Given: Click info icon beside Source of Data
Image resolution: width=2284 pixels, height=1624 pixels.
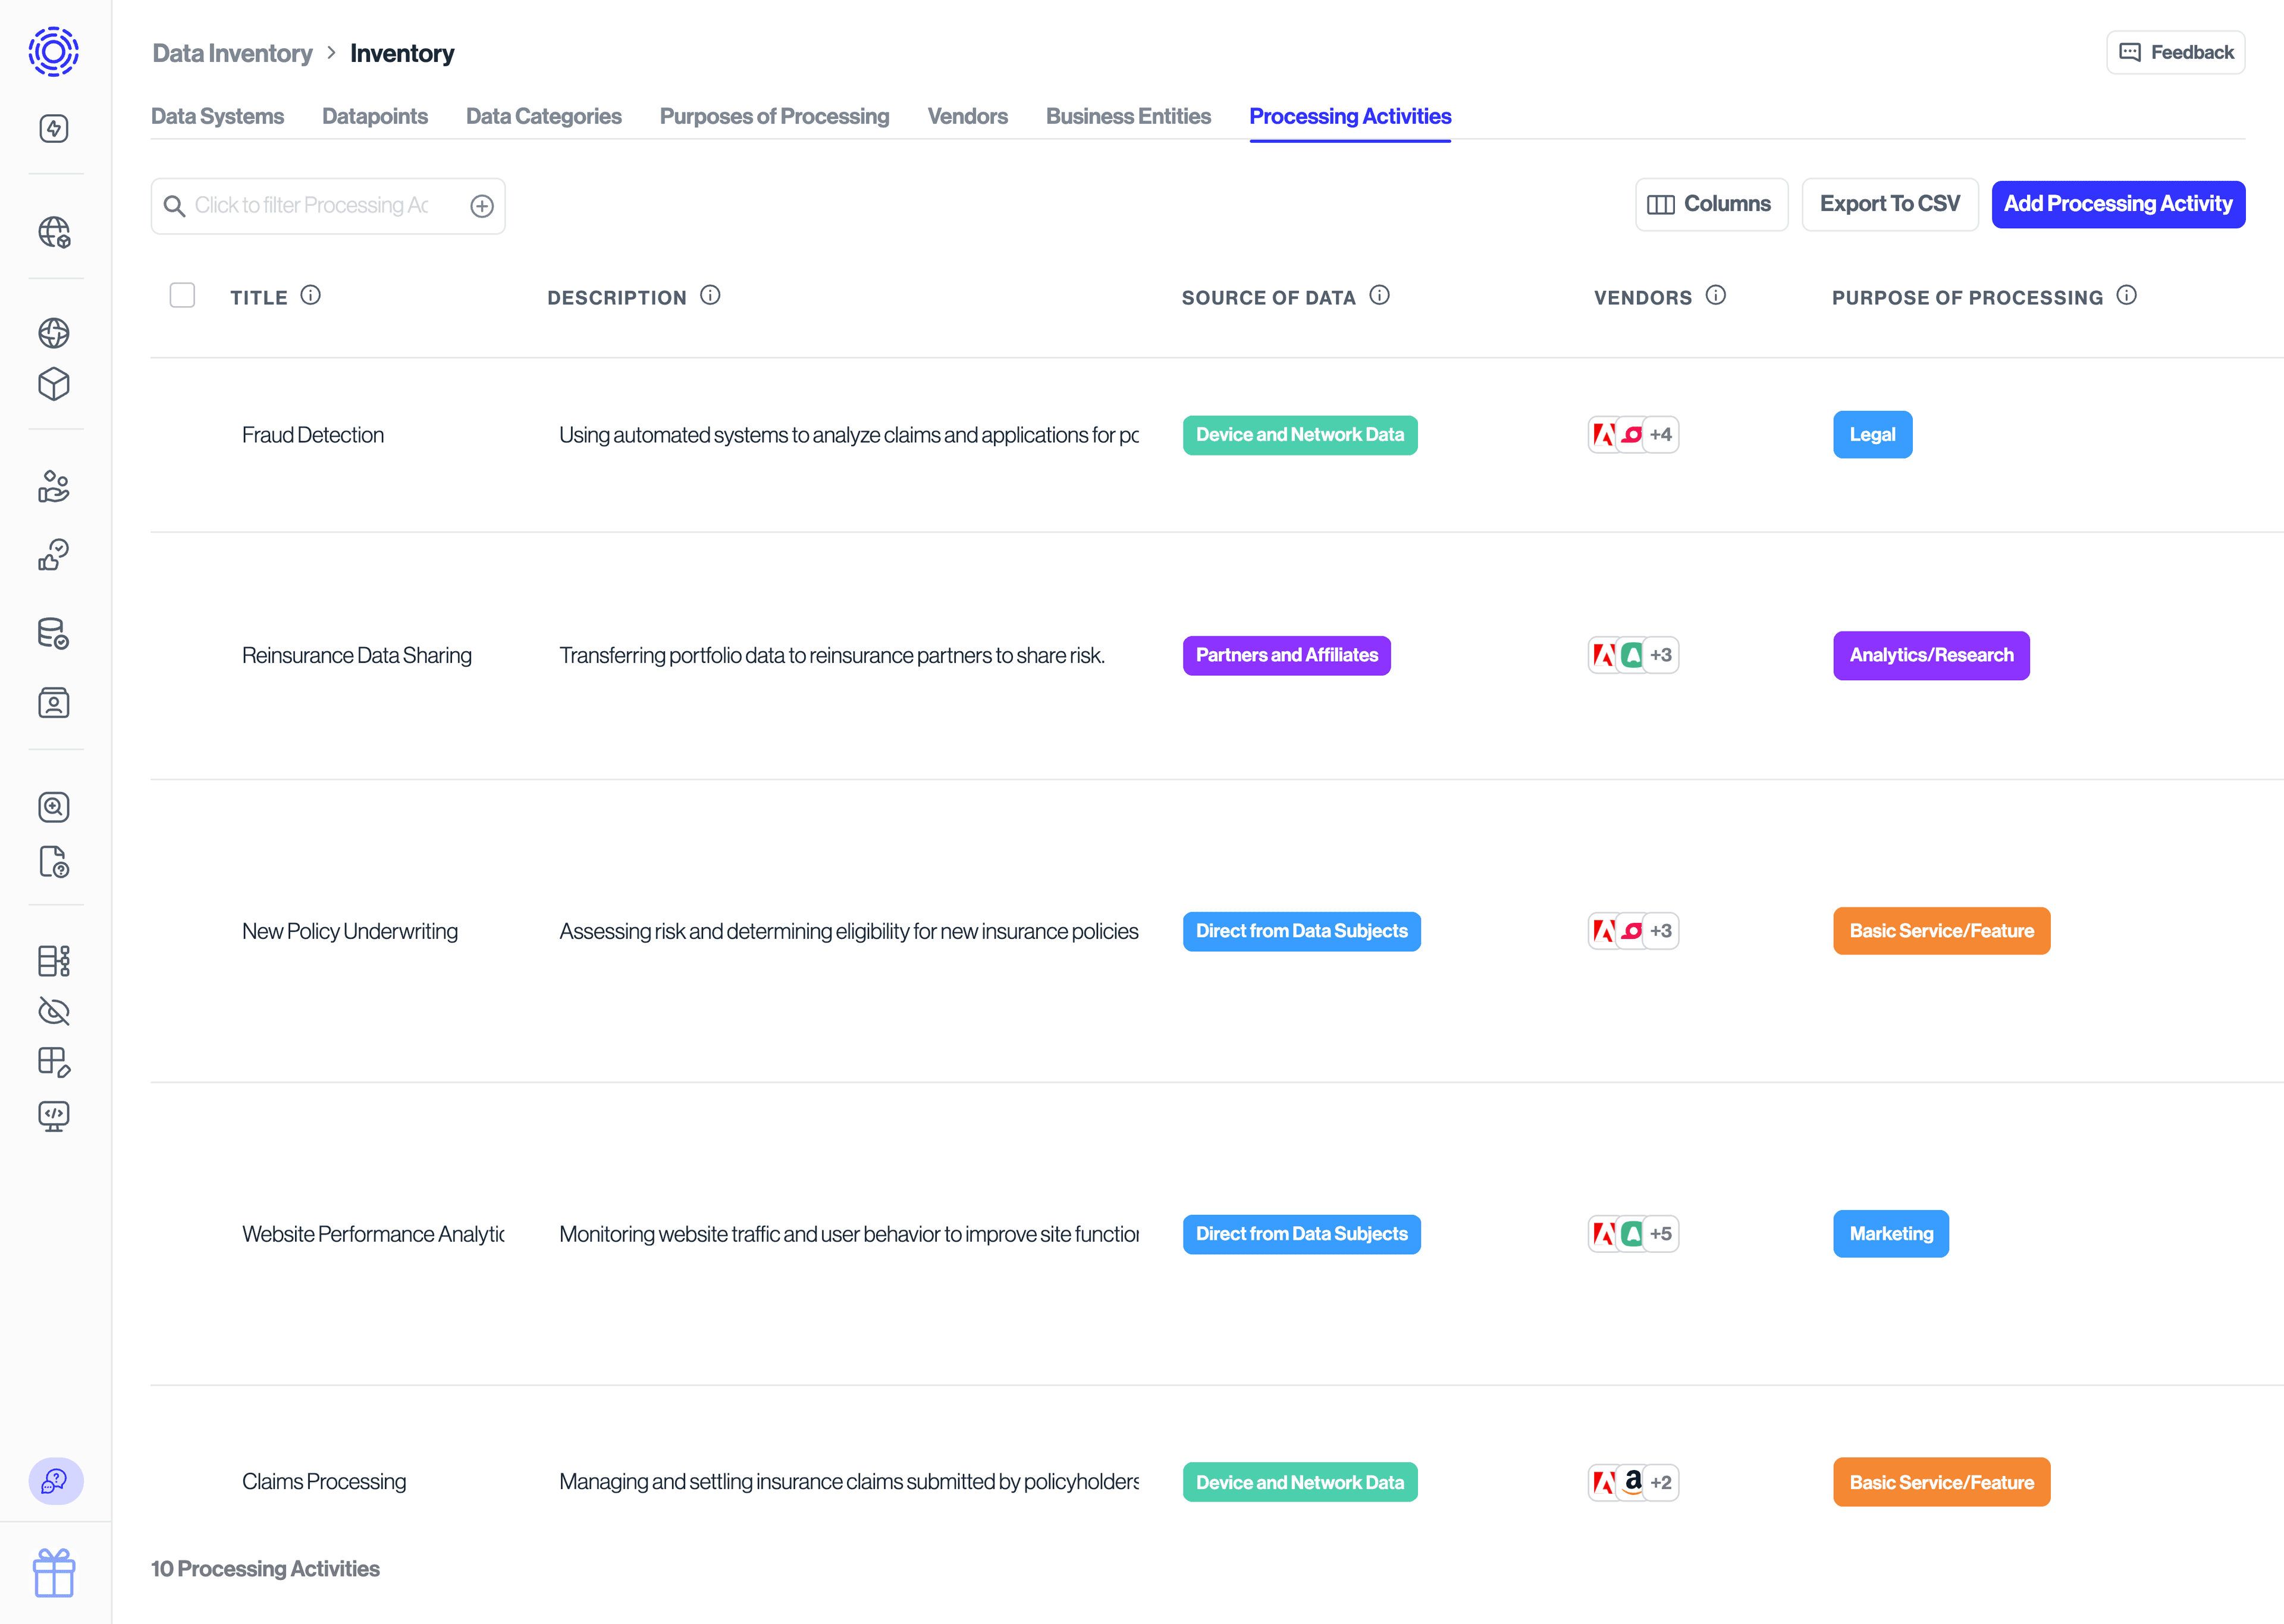Looking at the screenshot, I should (x=1379, y=296).
